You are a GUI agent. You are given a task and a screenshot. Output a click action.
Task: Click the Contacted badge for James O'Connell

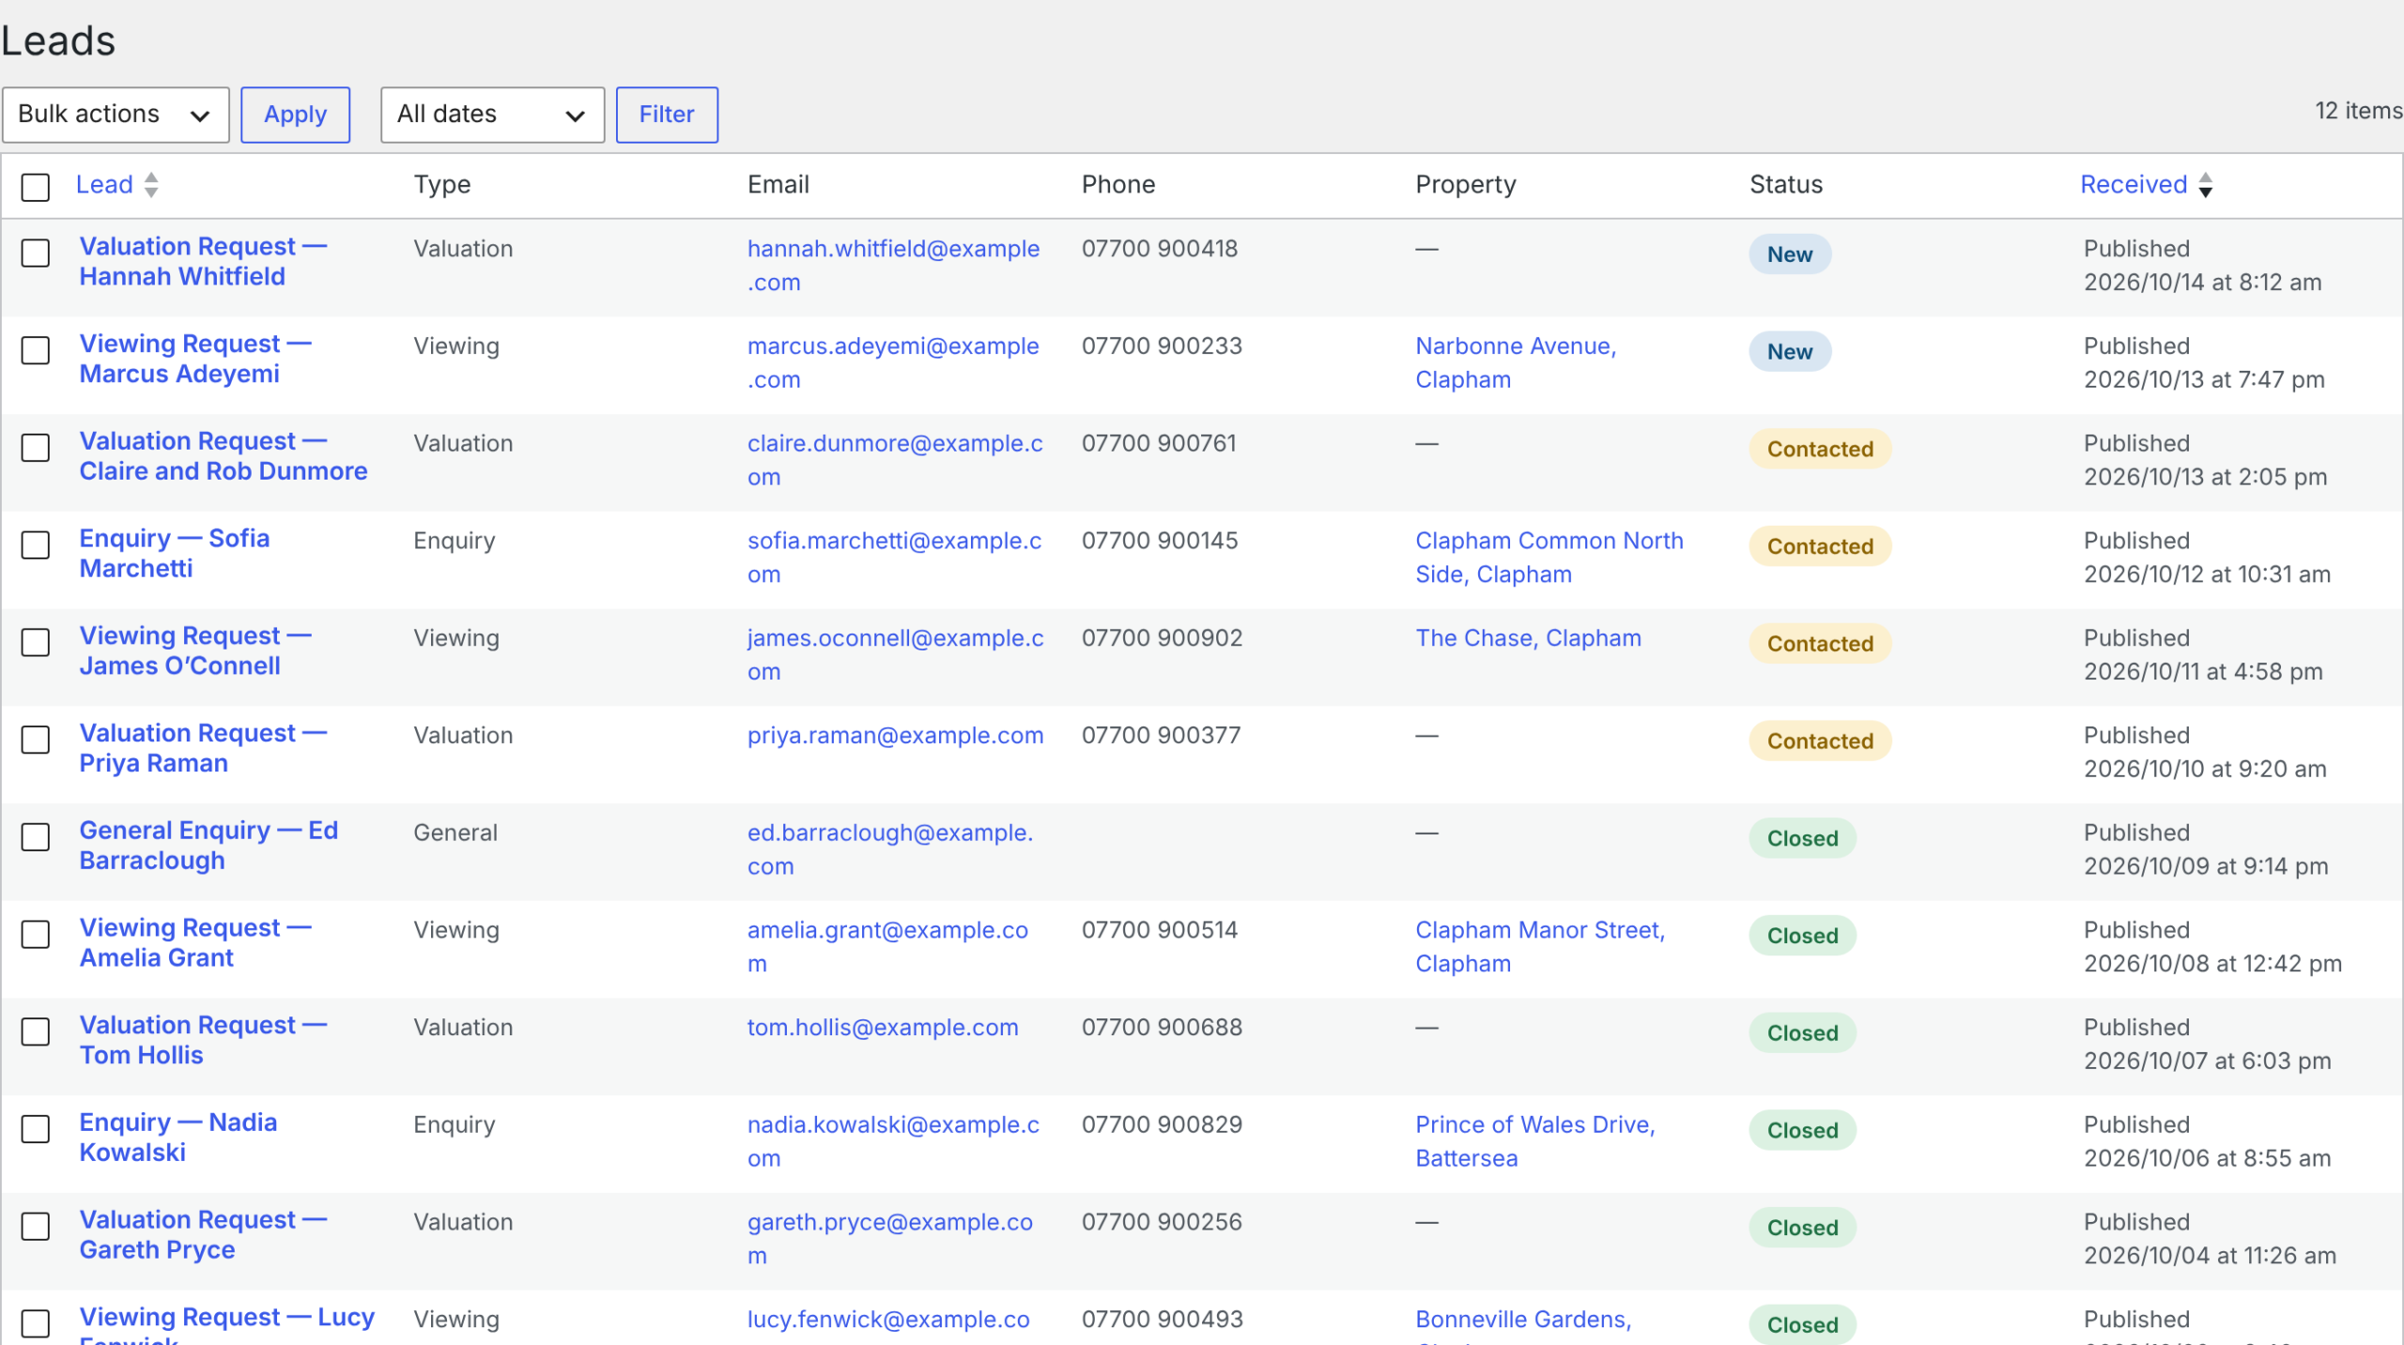(x=1820, y=644)
